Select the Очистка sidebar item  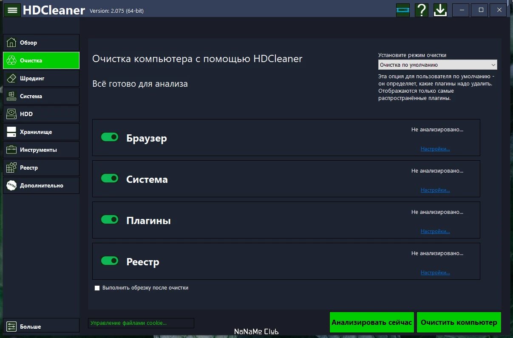pos(41,60)
